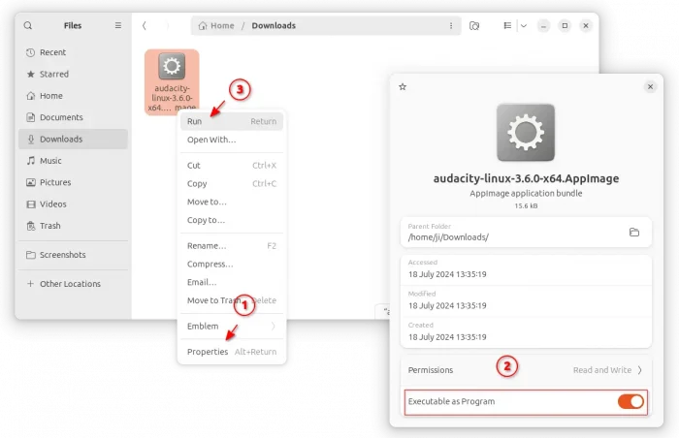Image resolution: width=679 pixels, height=438 pixels.
Task: Go back with the left arrow button
Action: tap(145, 25)
